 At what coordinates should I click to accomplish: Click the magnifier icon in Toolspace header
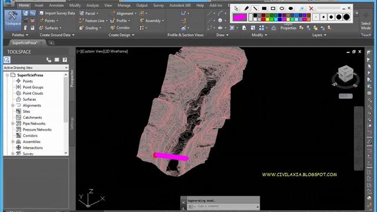6,59
